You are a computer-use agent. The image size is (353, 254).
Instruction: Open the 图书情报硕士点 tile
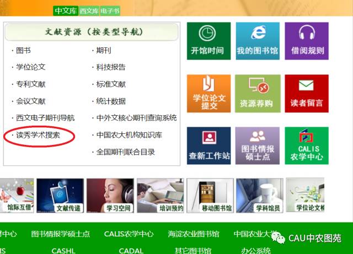point(258,146)
